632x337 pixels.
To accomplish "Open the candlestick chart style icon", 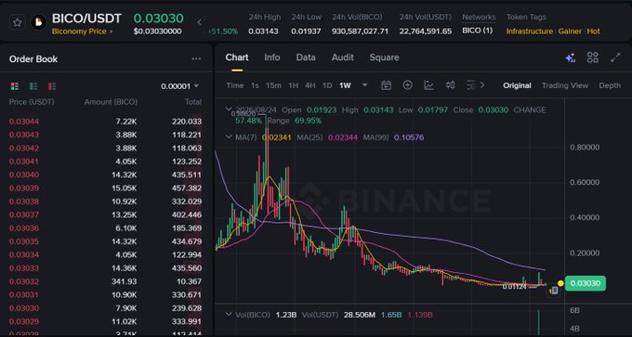I will [x=450, y=85].
